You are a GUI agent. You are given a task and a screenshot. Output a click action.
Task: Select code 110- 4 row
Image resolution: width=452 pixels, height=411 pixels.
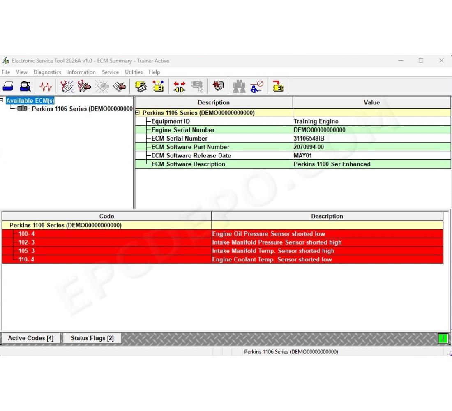pos(223,259)
